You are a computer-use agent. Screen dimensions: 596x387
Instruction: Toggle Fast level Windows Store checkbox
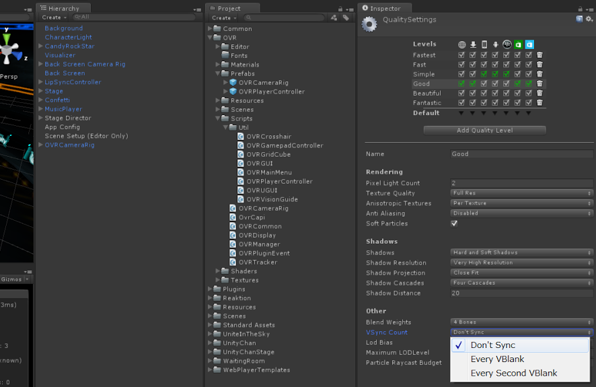(x=517, y=65)
